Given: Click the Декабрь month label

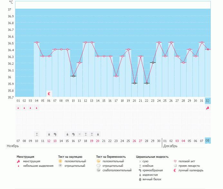Looking at the screenshot, I should (171, 146).
